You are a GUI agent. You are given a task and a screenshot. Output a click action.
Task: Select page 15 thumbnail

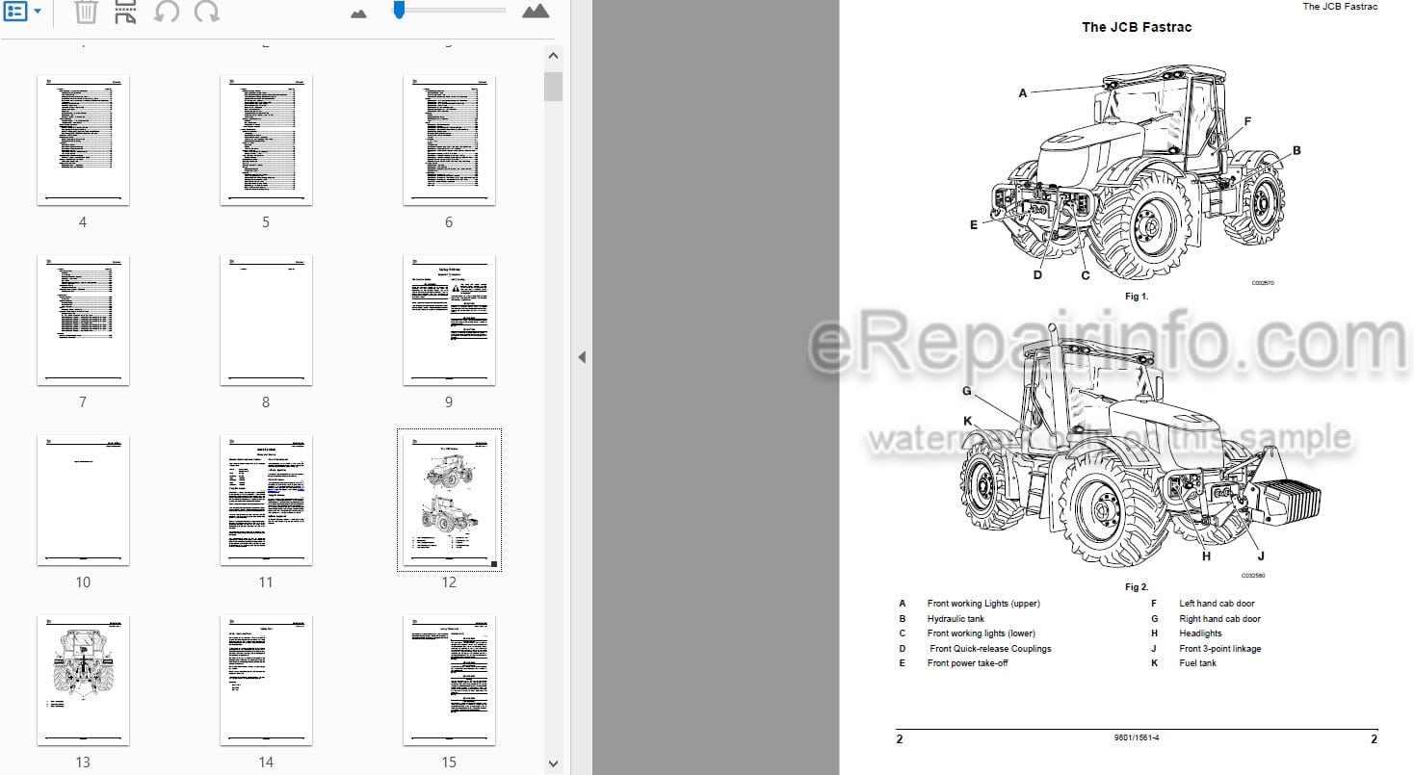449,680
